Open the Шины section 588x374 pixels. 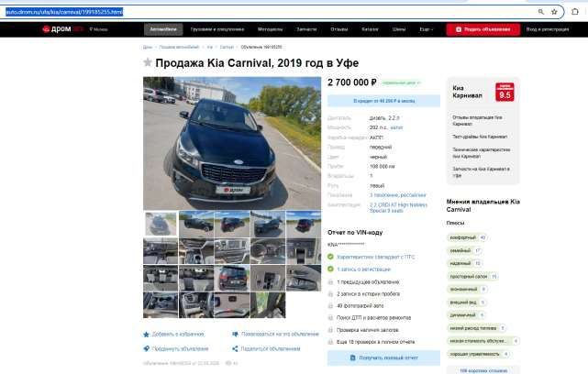tap(399, 29)
